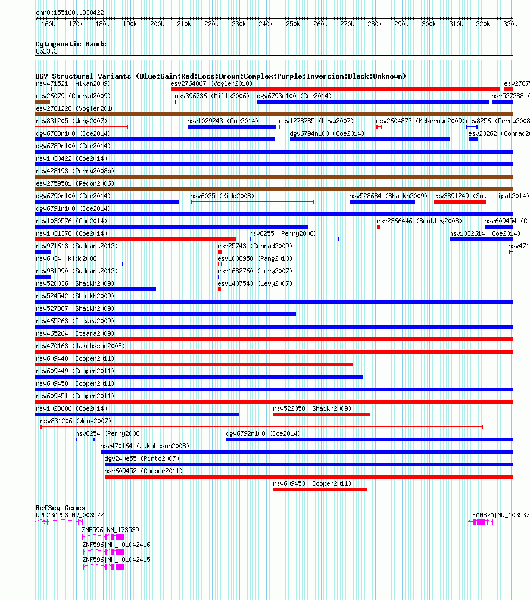Click the esv2764067 (Vogler2010) variant label
The height and width of the screenshot is (600, 530).
211,83
